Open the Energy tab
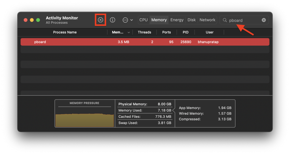The height and width of the screenshot is (155, 290). pyautogui.click(x=177, y=20)
